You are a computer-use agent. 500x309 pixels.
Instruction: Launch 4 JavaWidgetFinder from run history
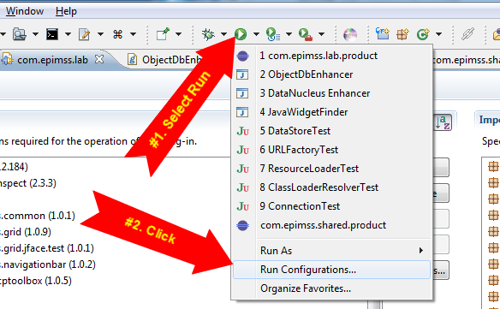click(x=331, y=112)
